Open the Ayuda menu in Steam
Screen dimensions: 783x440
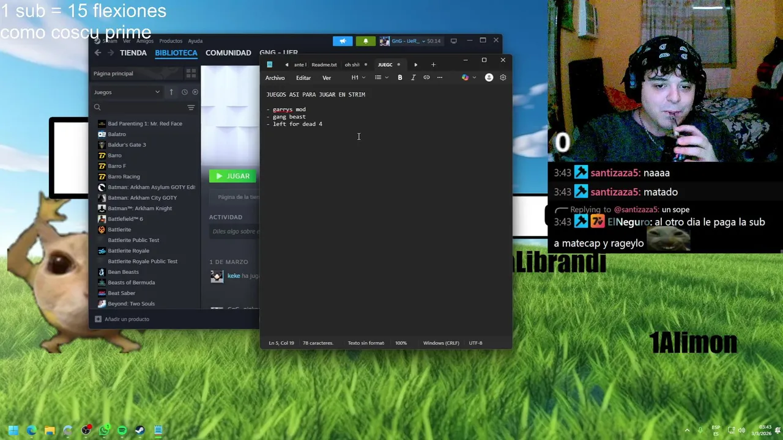pyautogui.click(x=195, y=41)
